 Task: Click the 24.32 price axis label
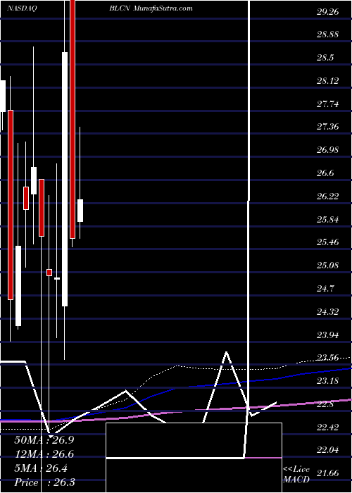click(327, 312)
